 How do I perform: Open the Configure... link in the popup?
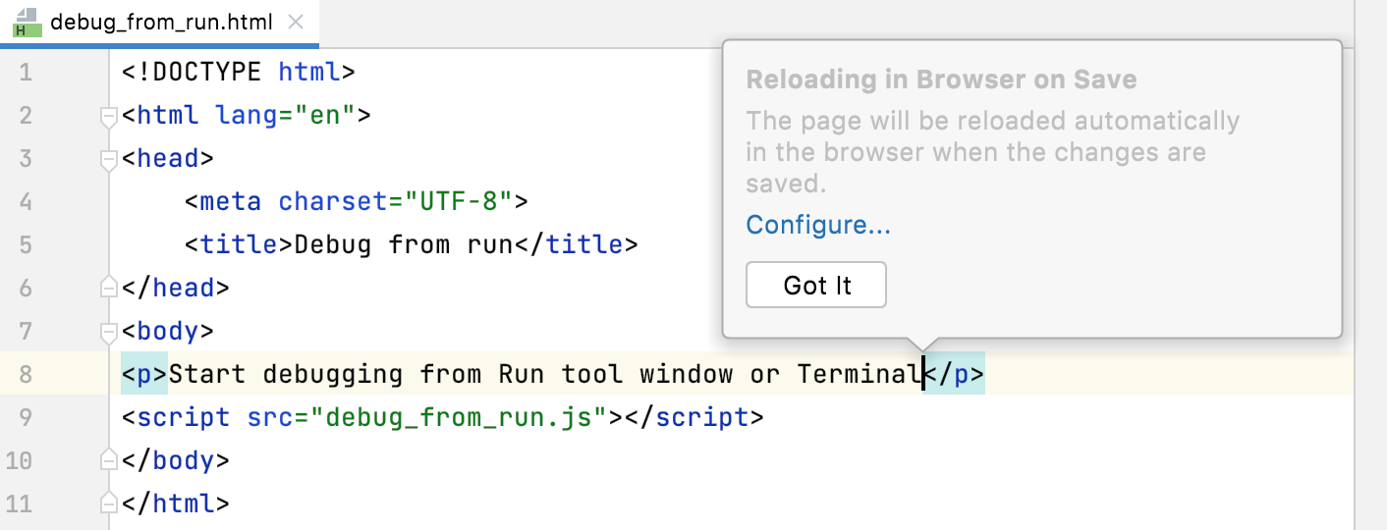[817, 226]
